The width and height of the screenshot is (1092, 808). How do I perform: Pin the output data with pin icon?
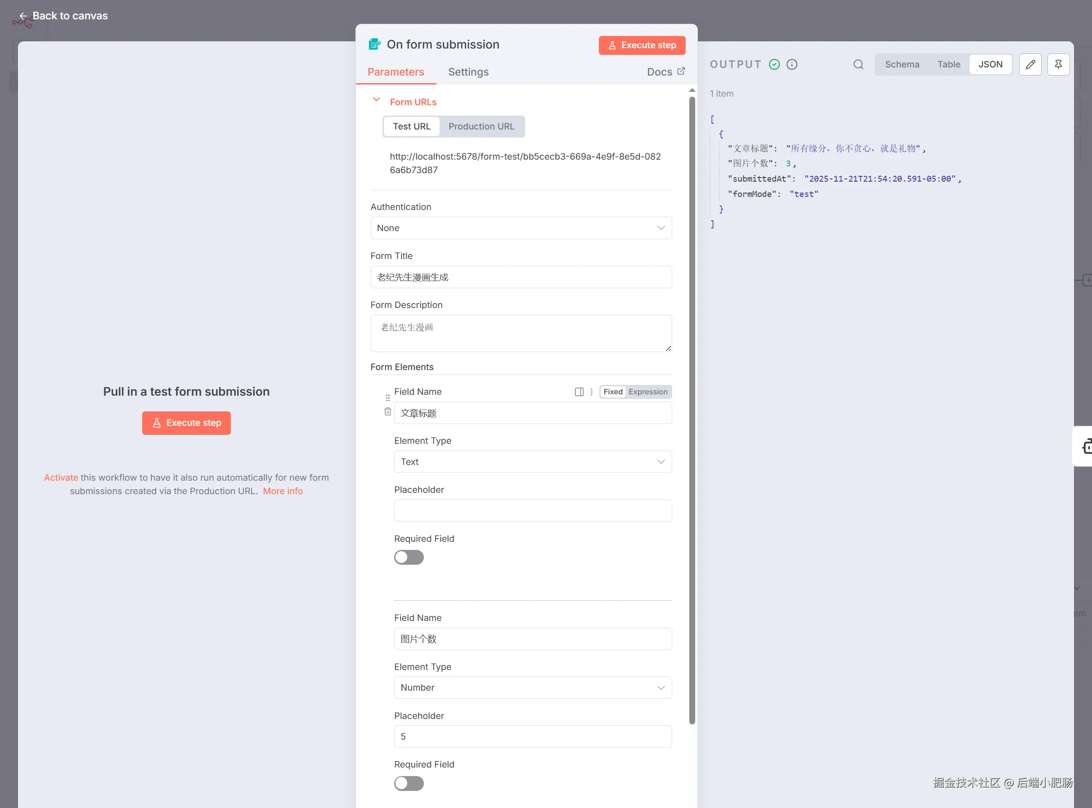coord(1058,65)
